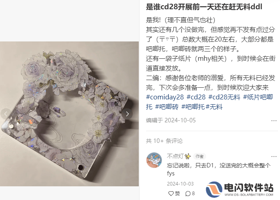Viewport: 280px width, 200px height.
Task: Open the #无料 hashtag at line end
Action: (x=214, y=107)
